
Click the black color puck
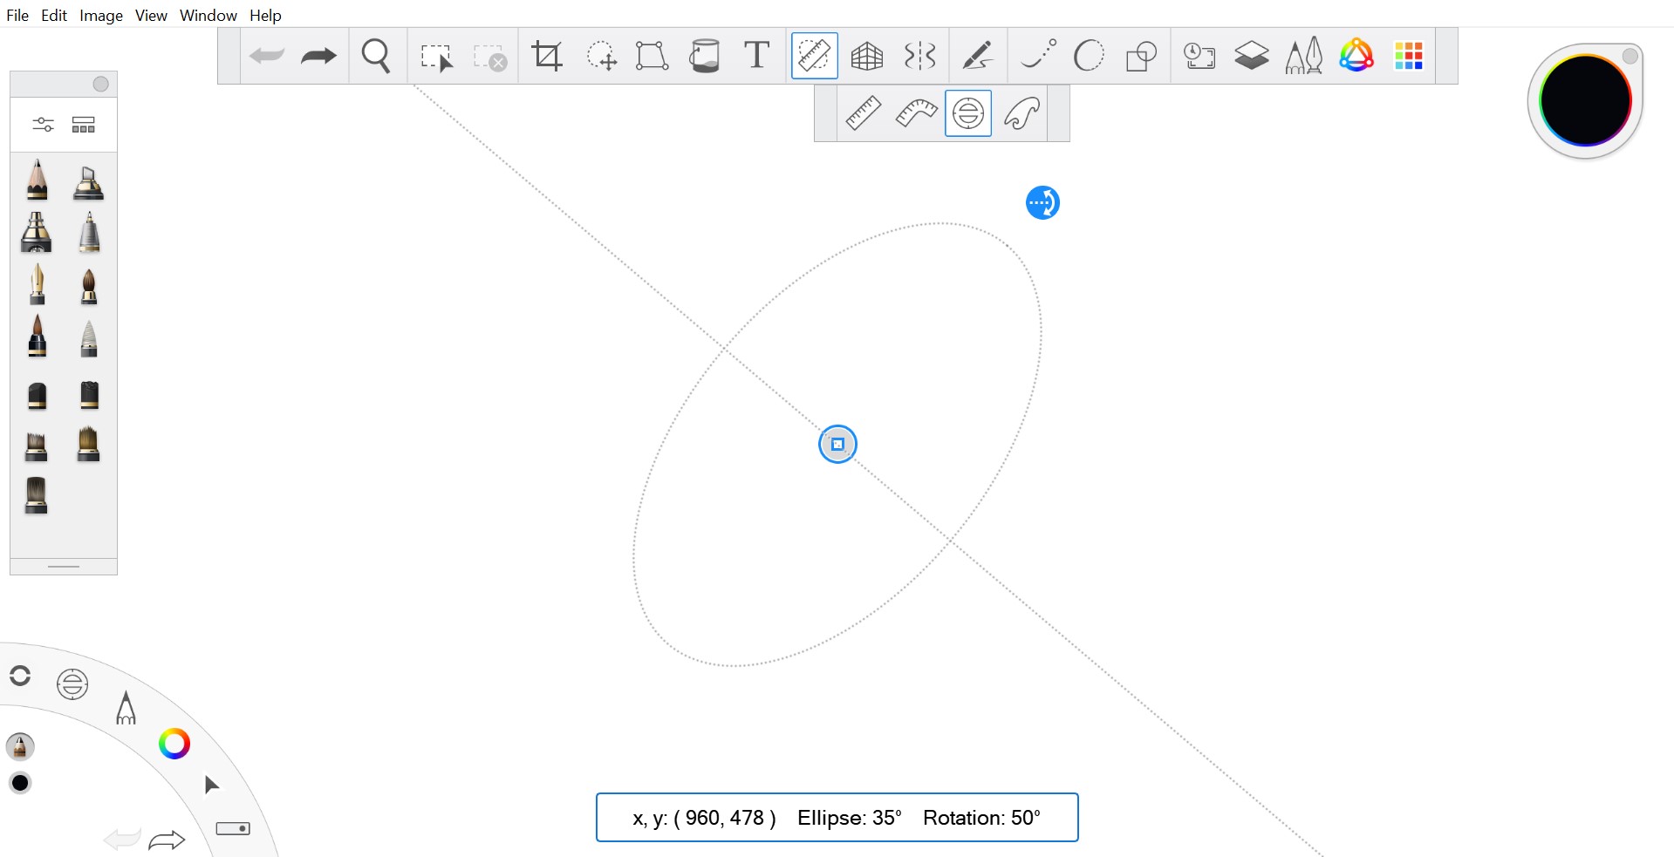pyautogui.click(x=1585, y=100)
